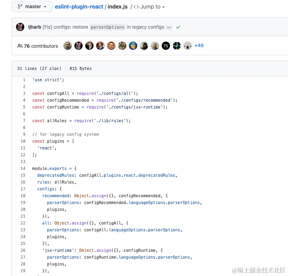Click the module.exports line
The height and width of the screenshot is (276, 288).
click(55, 169)
